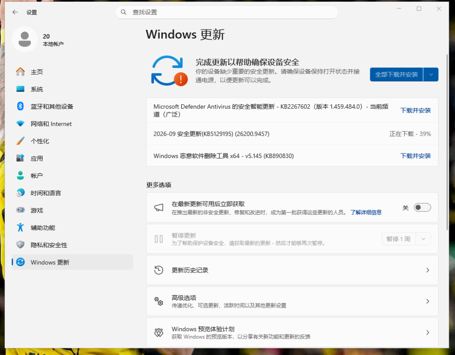Click the 游戏 controller icon
455x355 pixels.
click(x=20, y=210)
